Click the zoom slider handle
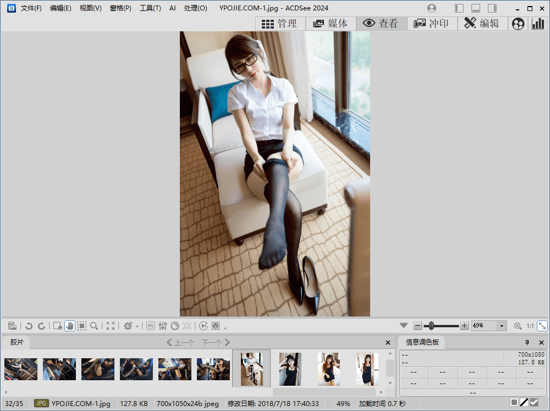This screenshot has width=550, height=411. tap(432, 326)
